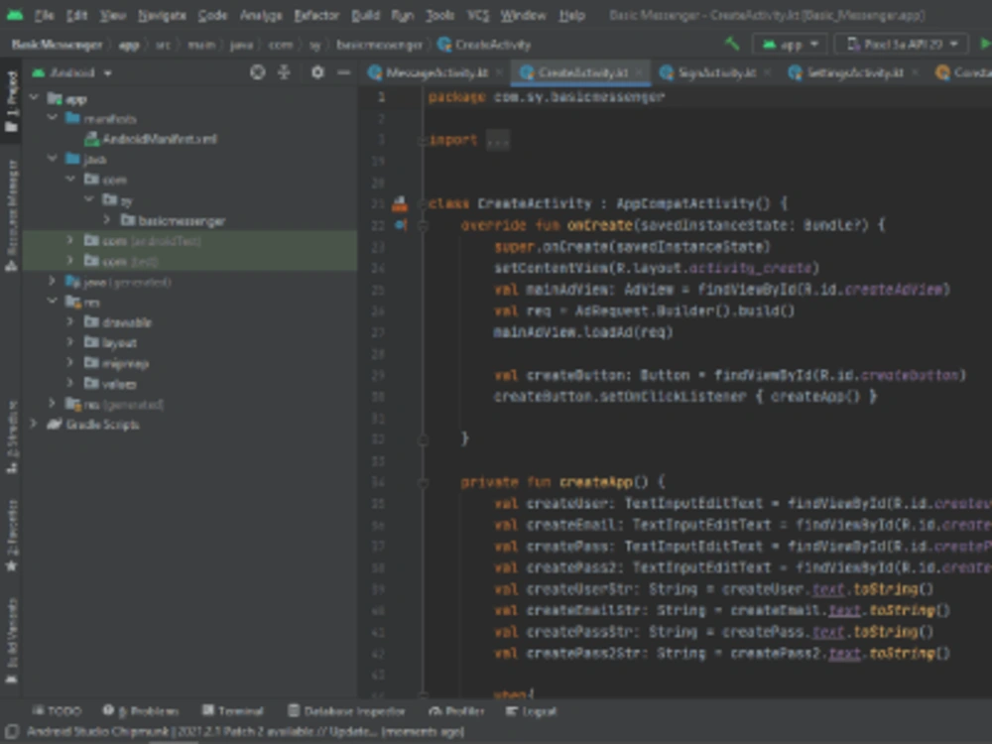Open the Android project view dropdown

[74, 72]
